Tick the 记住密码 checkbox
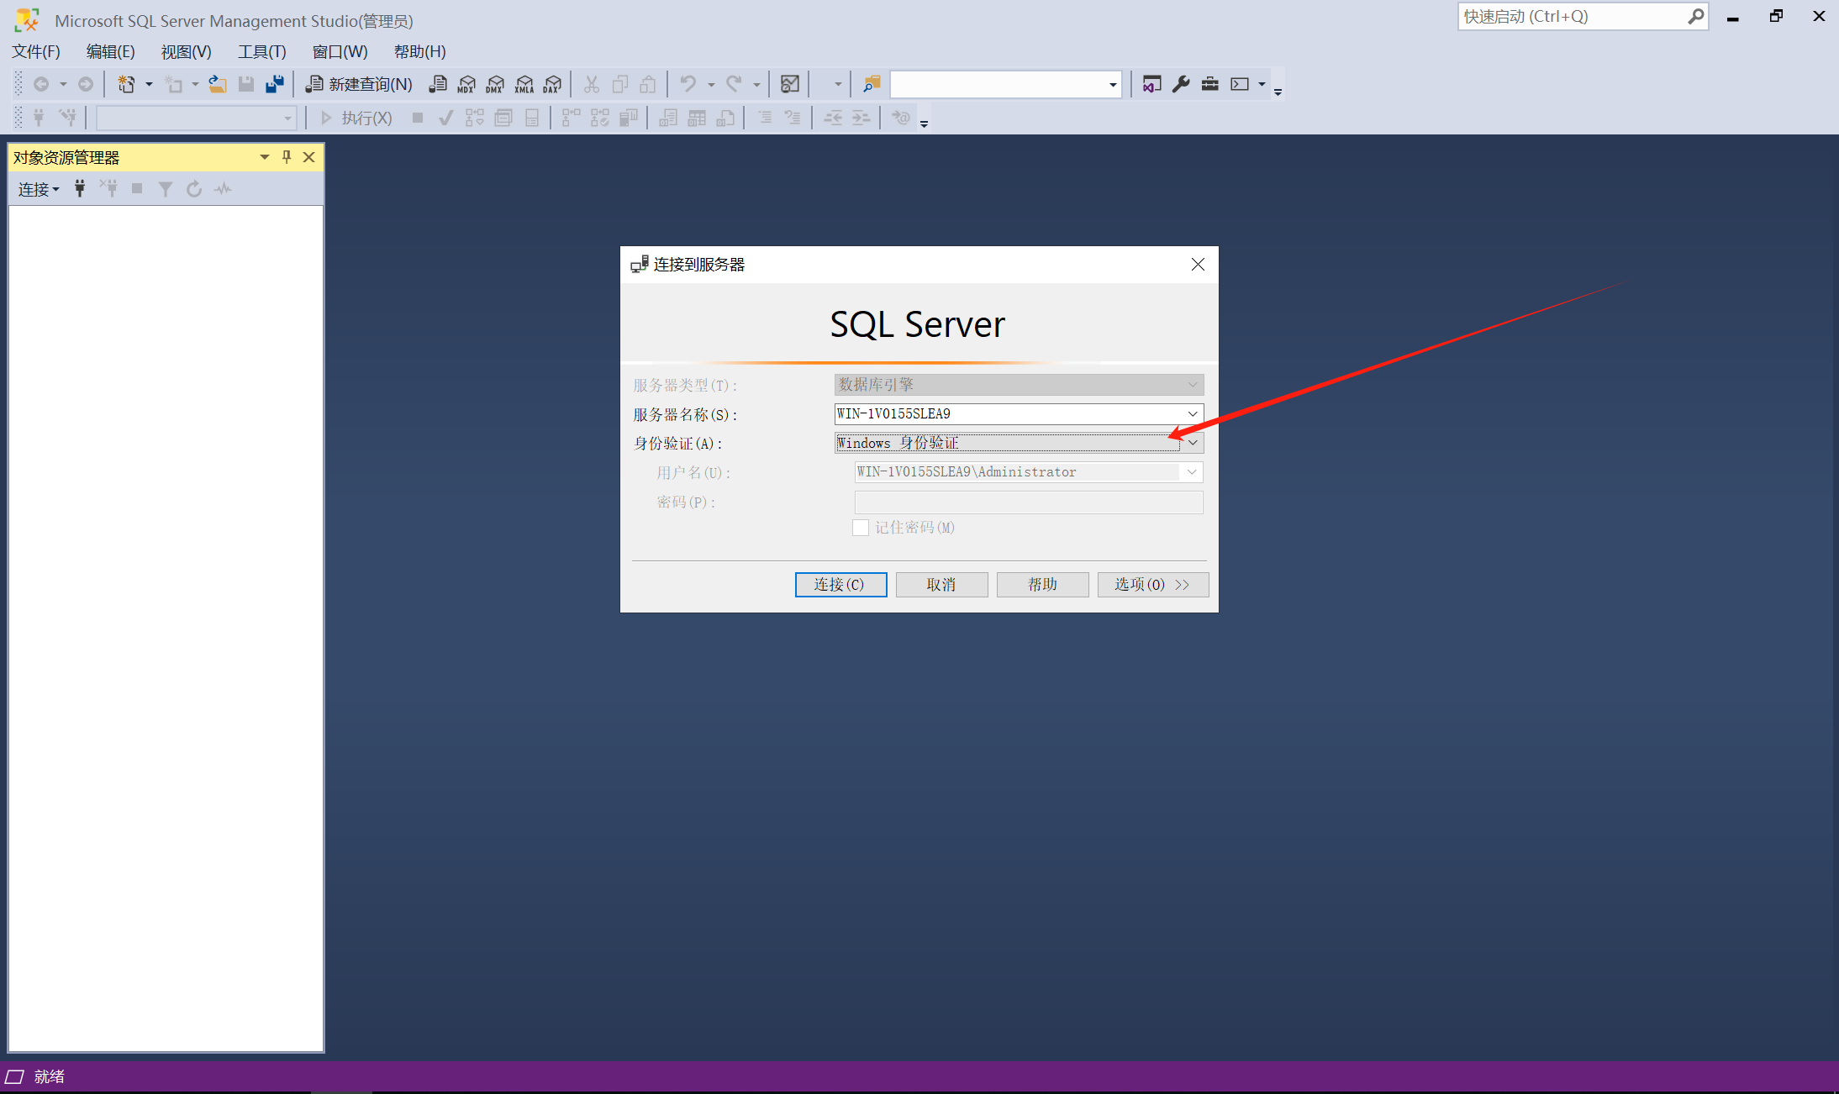 (861, 528)
